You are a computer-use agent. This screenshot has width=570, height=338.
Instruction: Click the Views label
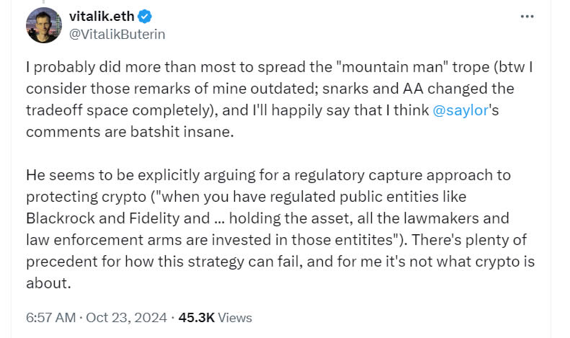(x=235, y=317)
